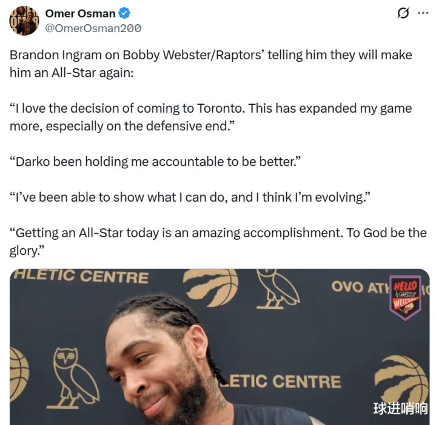Open Omer Osman's profile avatar
The image size is (436, 425).
24,21
